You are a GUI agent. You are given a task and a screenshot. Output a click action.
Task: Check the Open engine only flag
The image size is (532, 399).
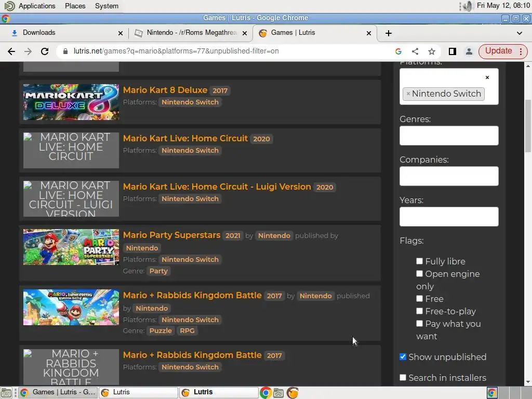click(419, 273)
